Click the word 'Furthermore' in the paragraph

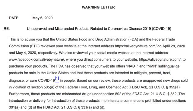19,94
